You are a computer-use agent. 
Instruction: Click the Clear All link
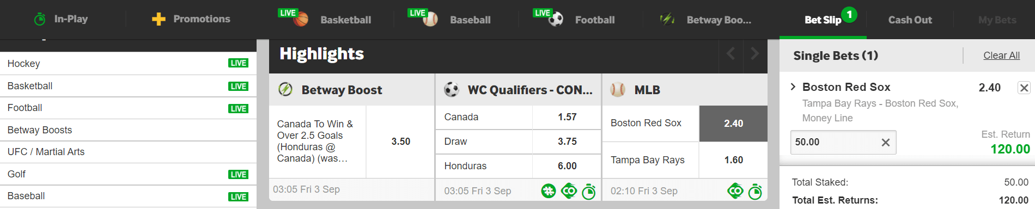(1001, 56)
